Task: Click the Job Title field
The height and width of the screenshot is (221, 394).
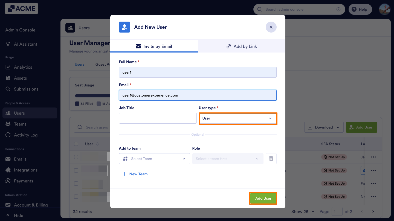Action: 158,118
